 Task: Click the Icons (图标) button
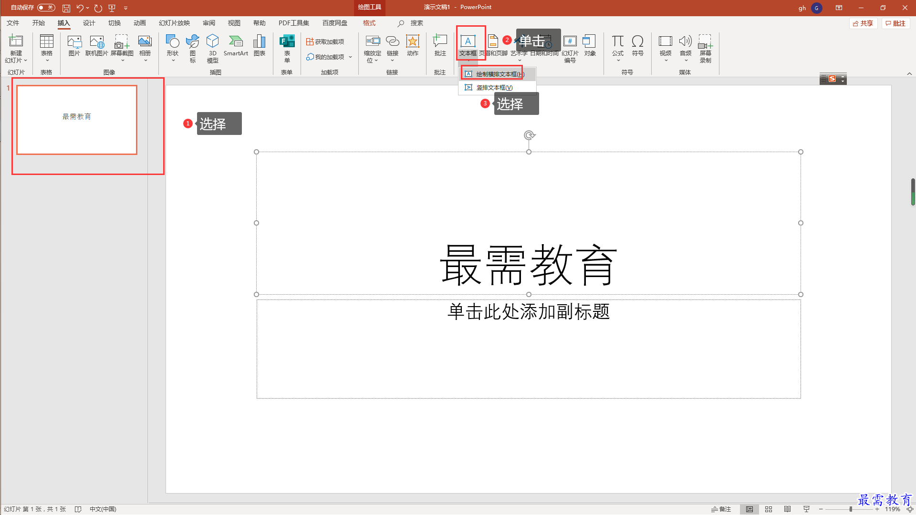(x=192, y=41)
